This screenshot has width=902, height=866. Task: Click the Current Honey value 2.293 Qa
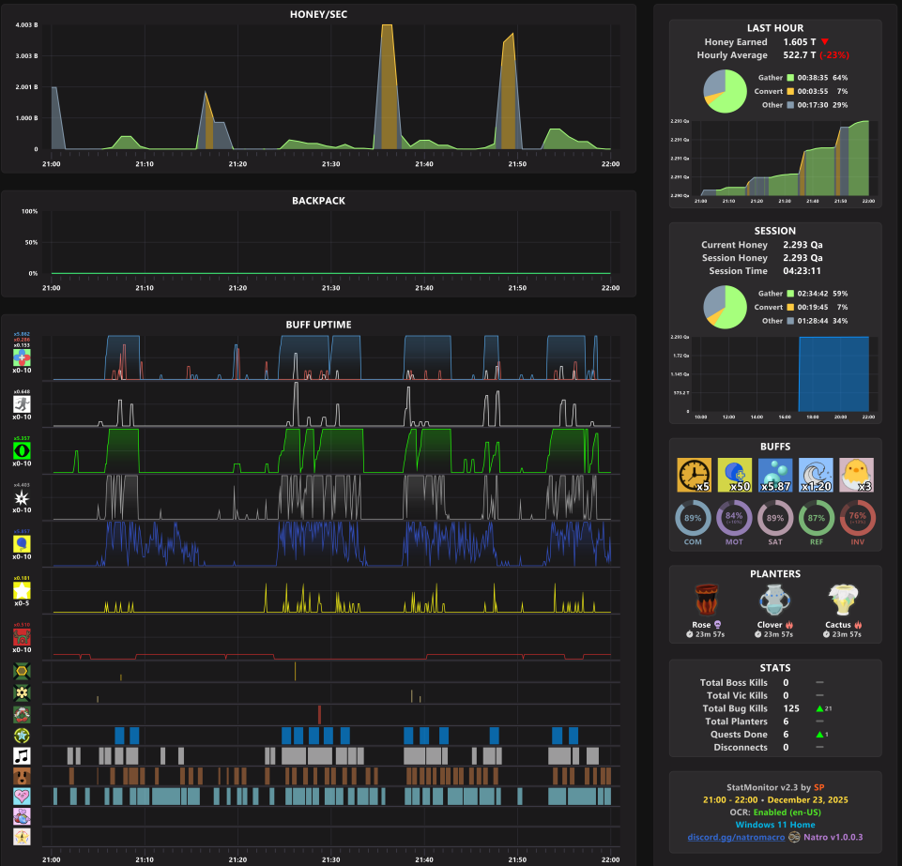tap(803, 245)
